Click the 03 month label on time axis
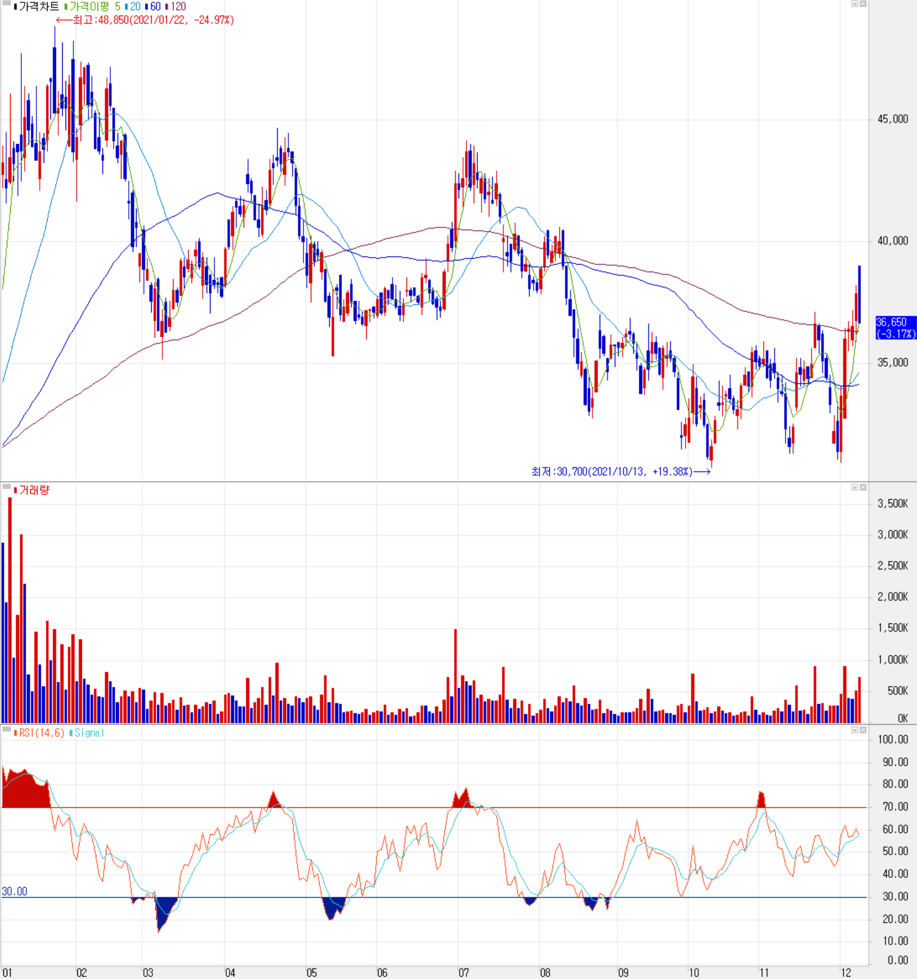 pos(148,973)
